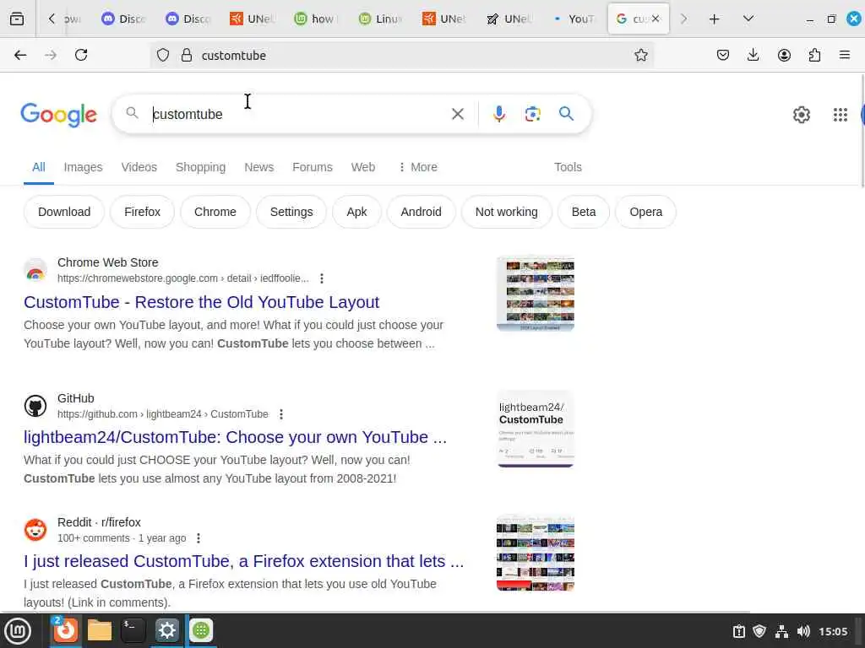The width and height of the screenshot is (865, 648).
Task: Start voice search with the microphone
Action: [498, 114]
